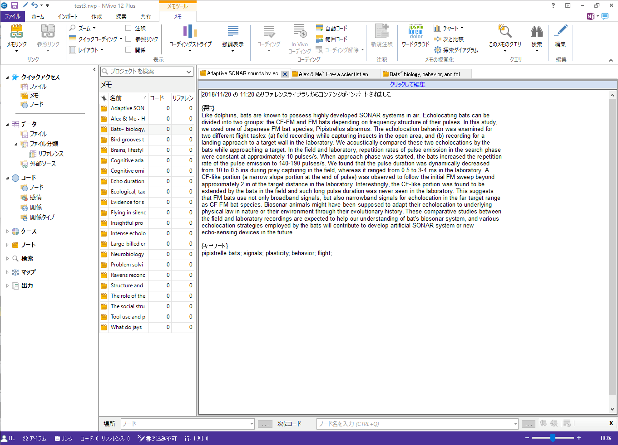
Task: Toggle the 参照リンク checkbox in 表示 group
Action: 129,39
